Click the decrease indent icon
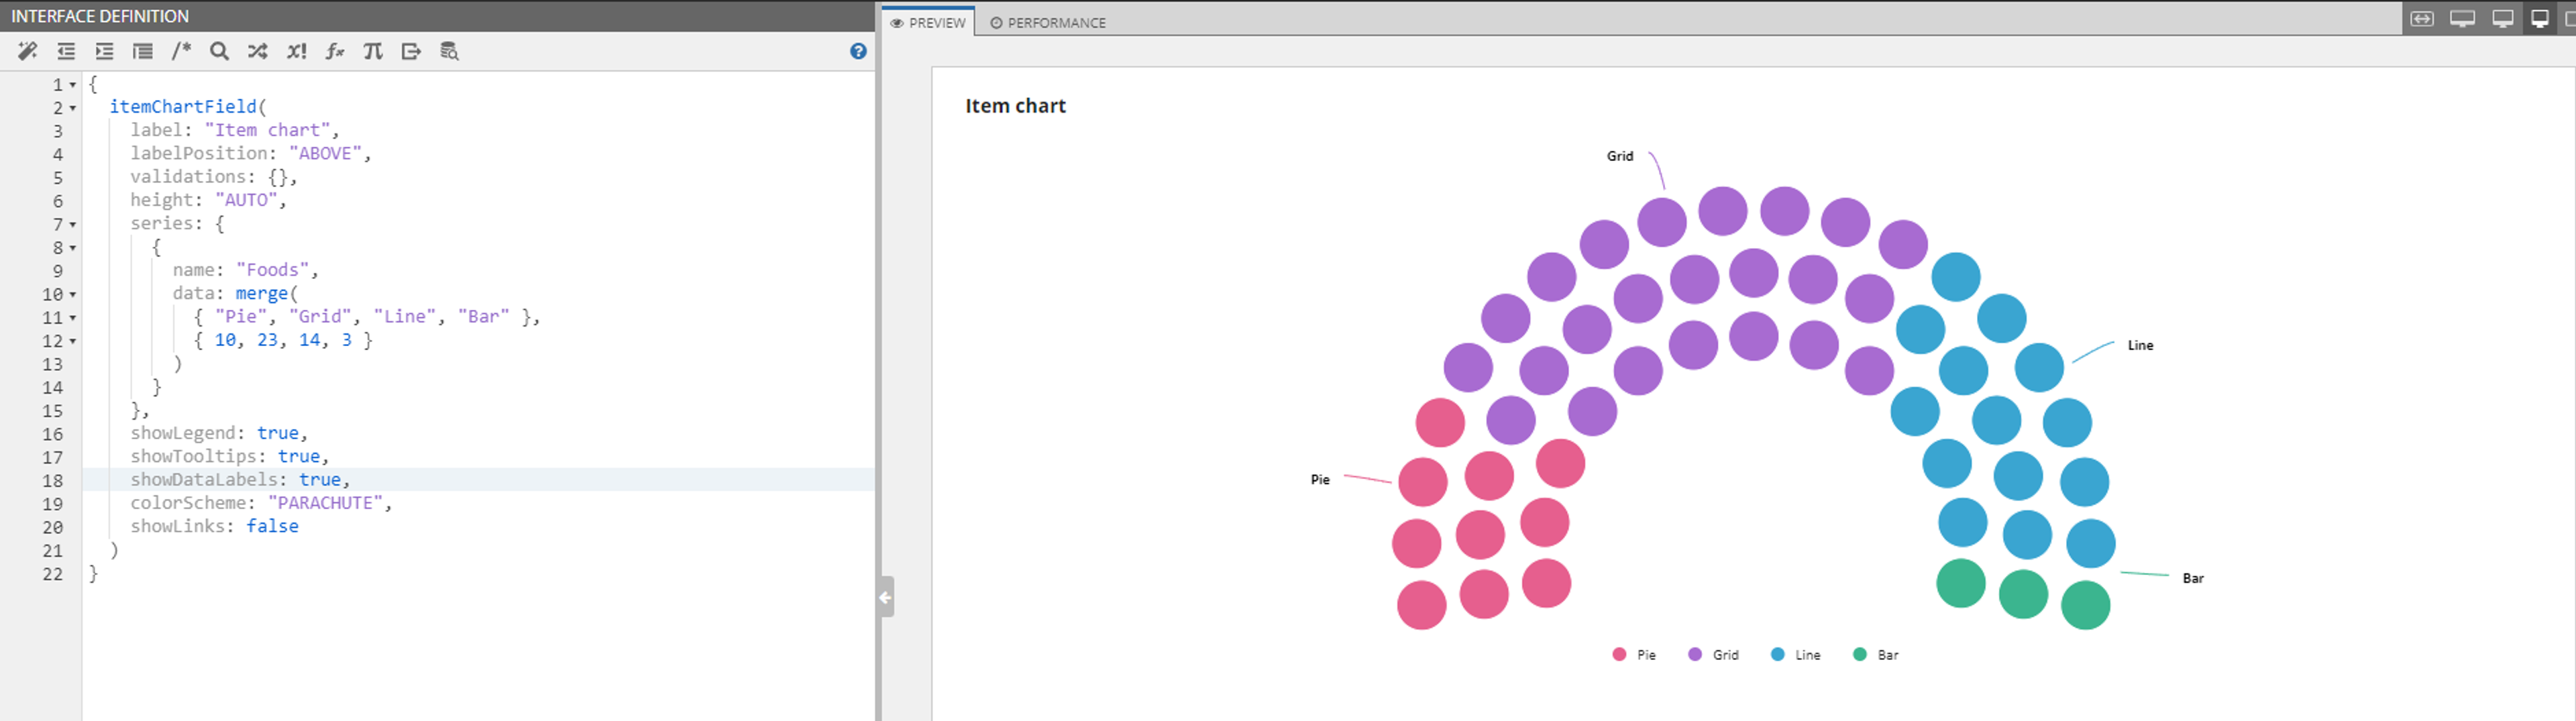The image size is (2576, 721). (x=66, y=51)
